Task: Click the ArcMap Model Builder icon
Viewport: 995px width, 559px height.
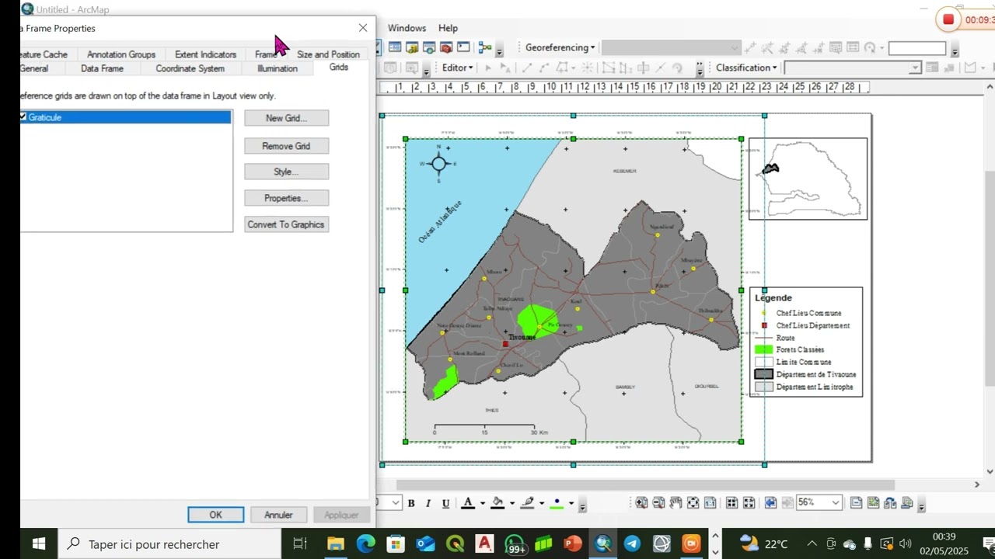Action: 485,47
